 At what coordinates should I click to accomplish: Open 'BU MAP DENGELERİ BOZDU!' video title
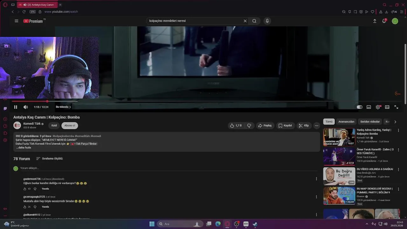(x=375, y=191)
